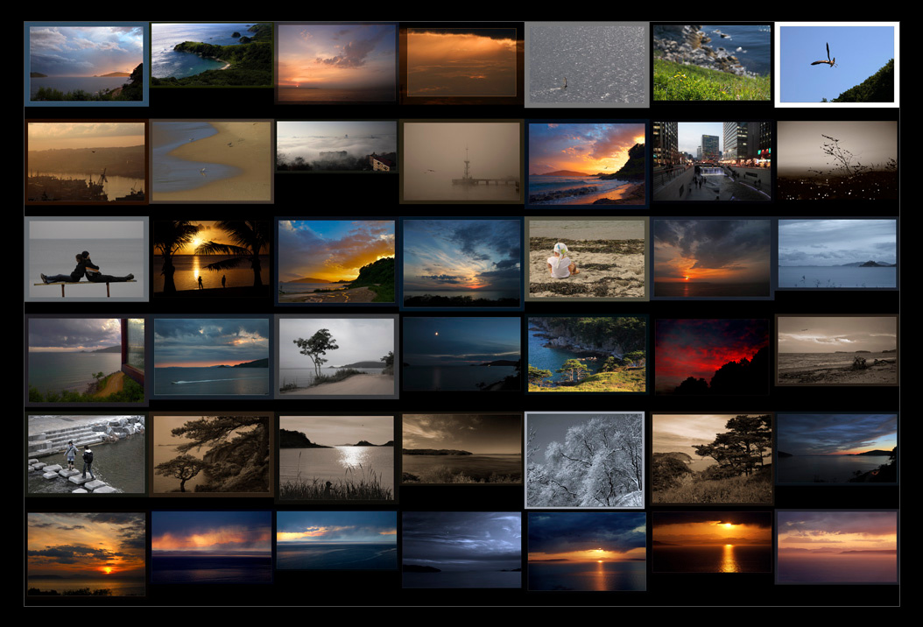
Task: Open the vivid beach sunset with cliff photo
Action: pyautogui.click(x=587, y=165)
